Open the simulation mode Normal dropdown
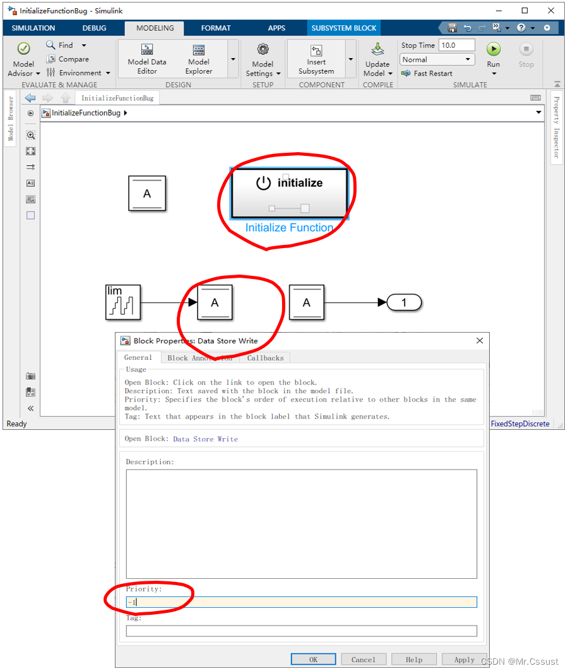 click(437, 59)
